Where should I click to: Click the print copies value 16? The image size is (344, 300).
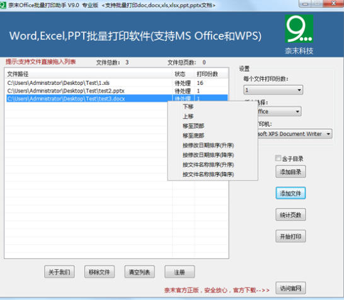pyautogui.click(x=200, y=83)
